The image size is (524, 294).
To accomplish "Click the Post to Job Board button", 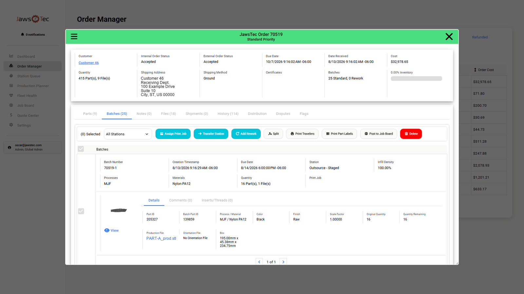I will [x=379, y=134].
